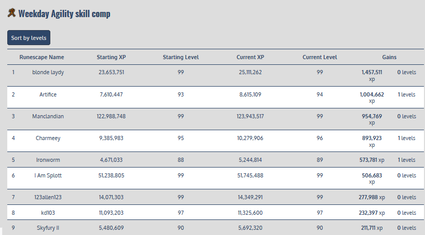This screenshot has width=425, height=235.
Task: Click the Runescape Name column header
Action: coord(42,57)
